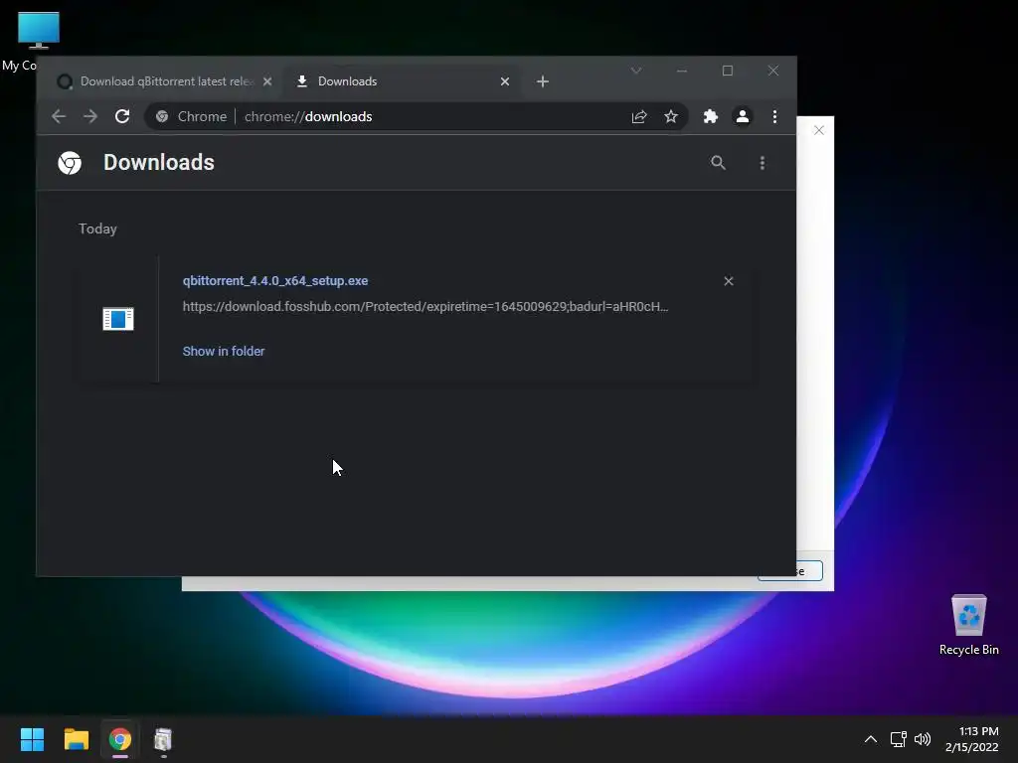The height and width of the screenshot is (763, 1018).
Task: Minimize the Chrome window
Action: tap(682, 71)
